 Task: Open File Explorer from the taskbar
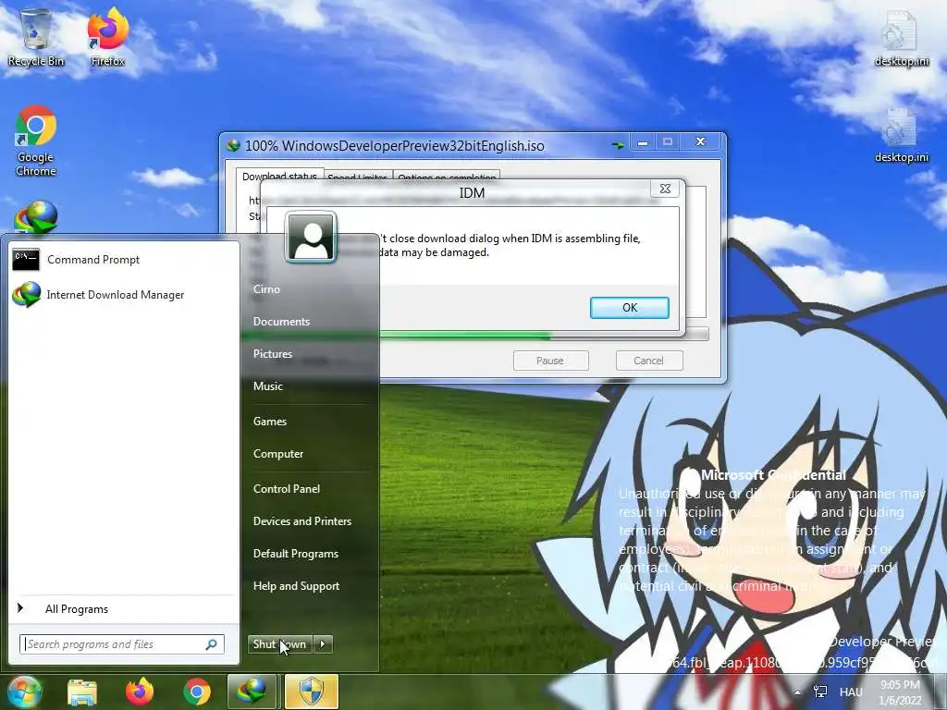82,692
